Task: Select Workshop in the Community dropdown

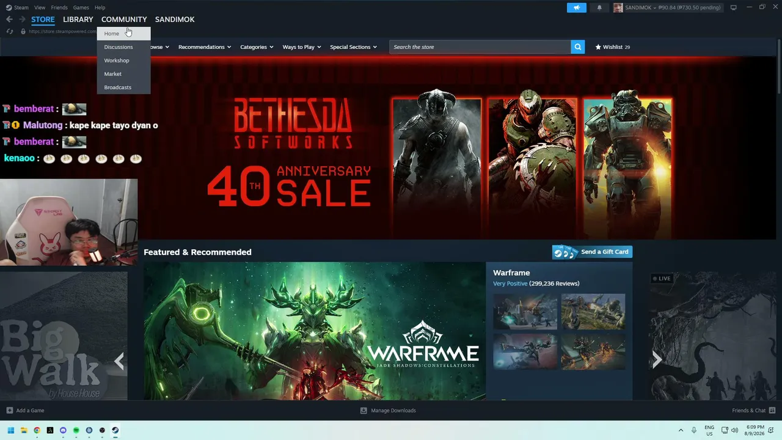Action: [x=123, y=61]
